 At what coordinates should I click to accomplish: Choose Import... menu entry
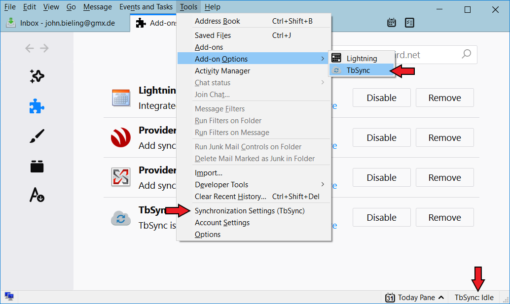(x=254, y=173)
